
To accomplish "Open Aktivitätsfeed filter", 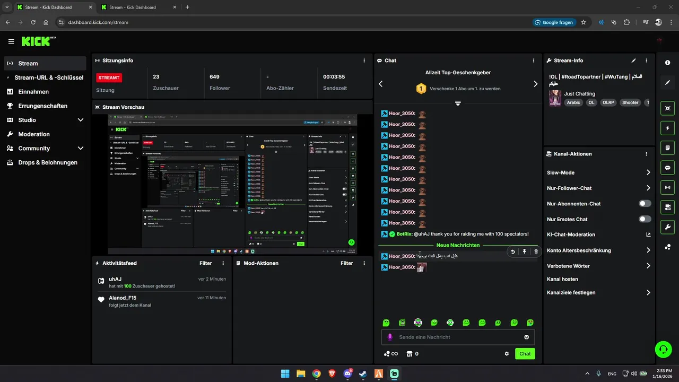I will [x=206, y=263].
